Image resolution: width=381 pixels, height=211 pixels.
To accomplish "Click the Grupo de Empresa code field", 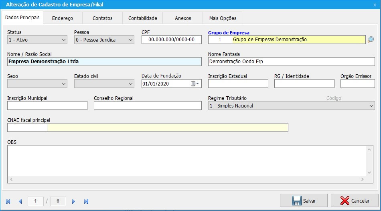I will tap(220, 40).
